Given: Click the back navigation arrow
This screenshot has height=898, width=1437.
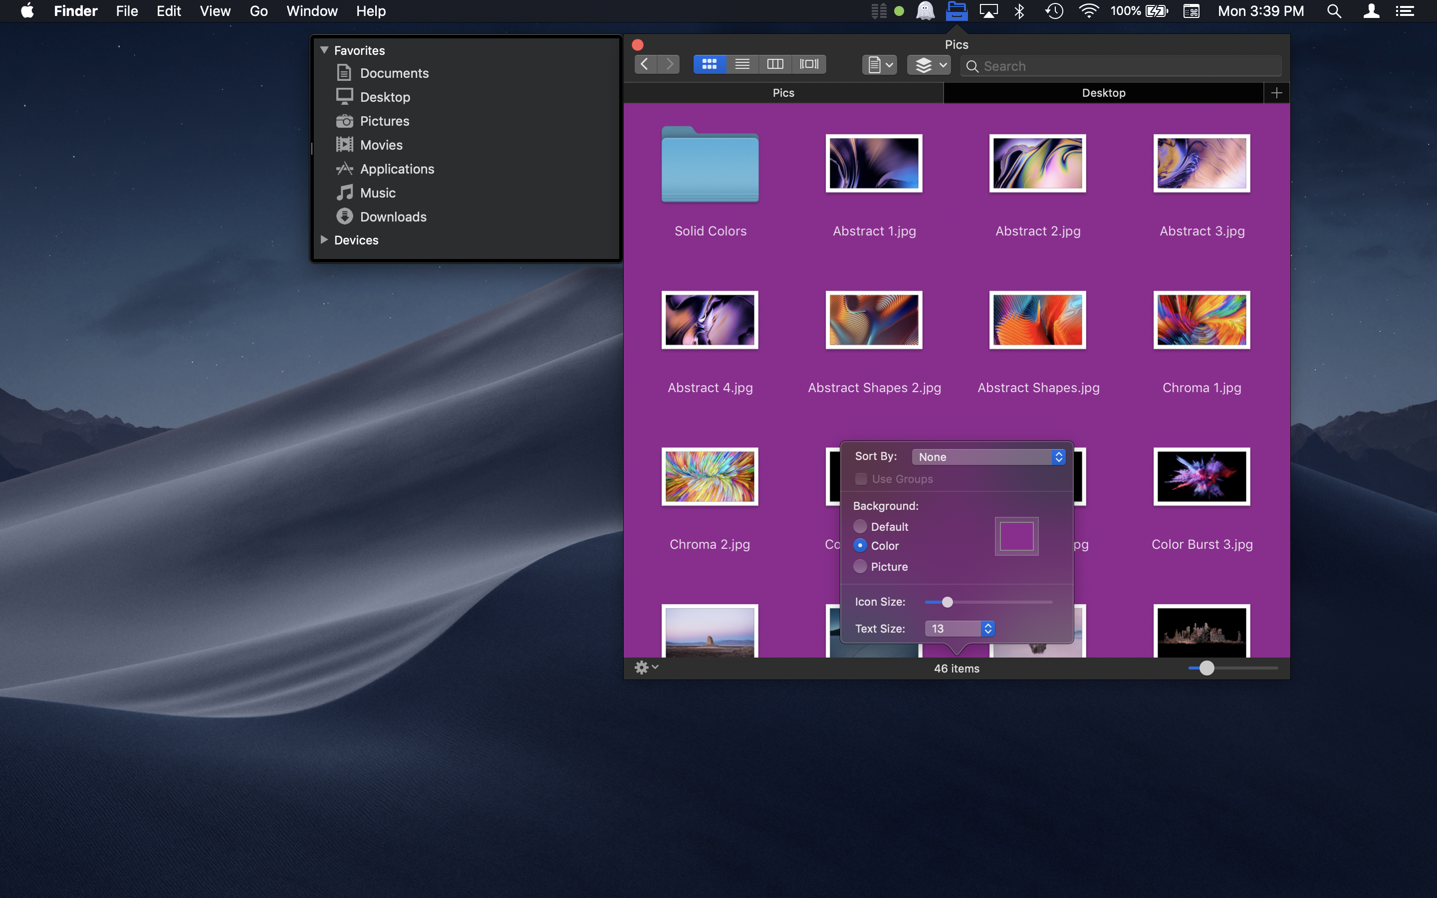Looking at the screenshot, I should click(646, 64).
